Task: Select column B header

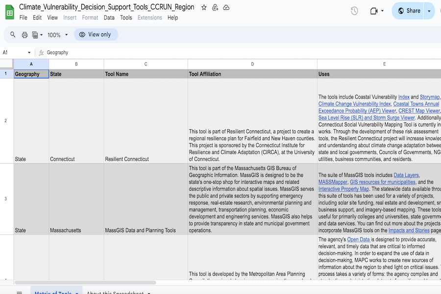Action: pos(76,64)
